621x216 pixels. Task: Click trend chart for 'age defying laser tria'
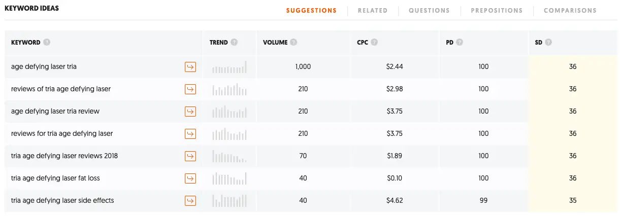tap(230, 67)
